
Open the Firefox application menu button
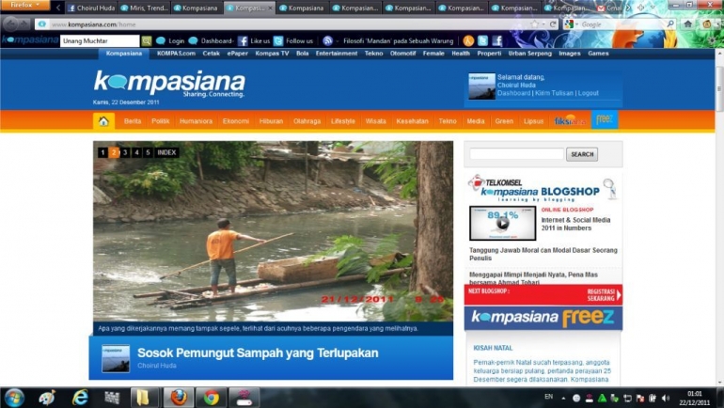coord(25,5)
